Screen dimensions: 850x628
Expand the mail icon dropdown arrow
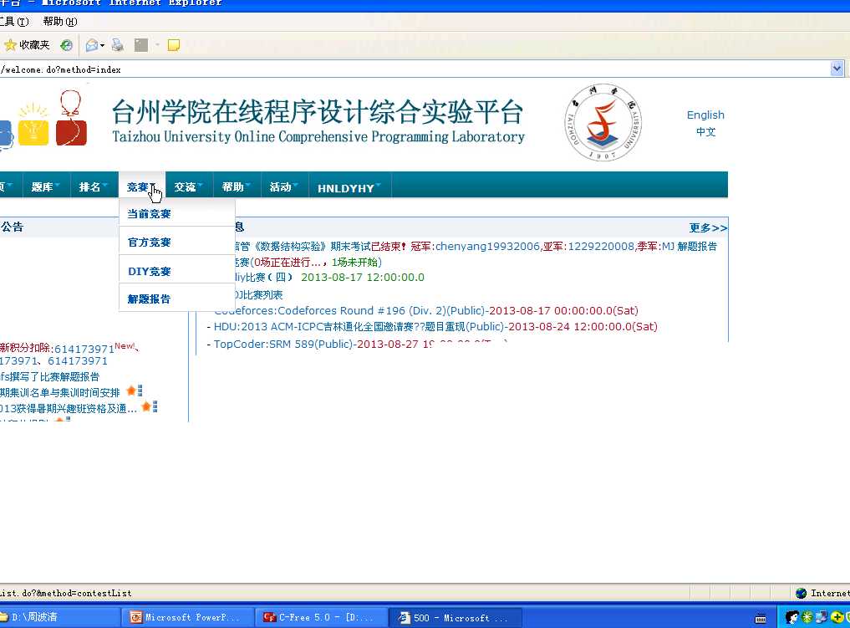102,45
